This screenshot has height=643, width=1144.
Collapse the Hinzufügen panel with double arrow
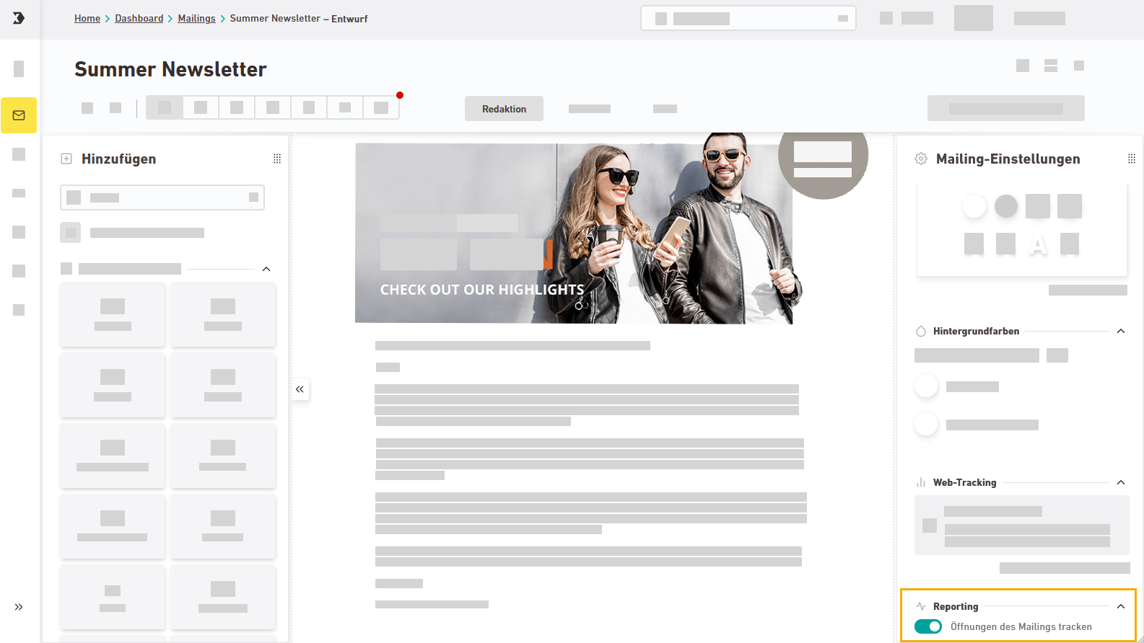click(300, 389)
